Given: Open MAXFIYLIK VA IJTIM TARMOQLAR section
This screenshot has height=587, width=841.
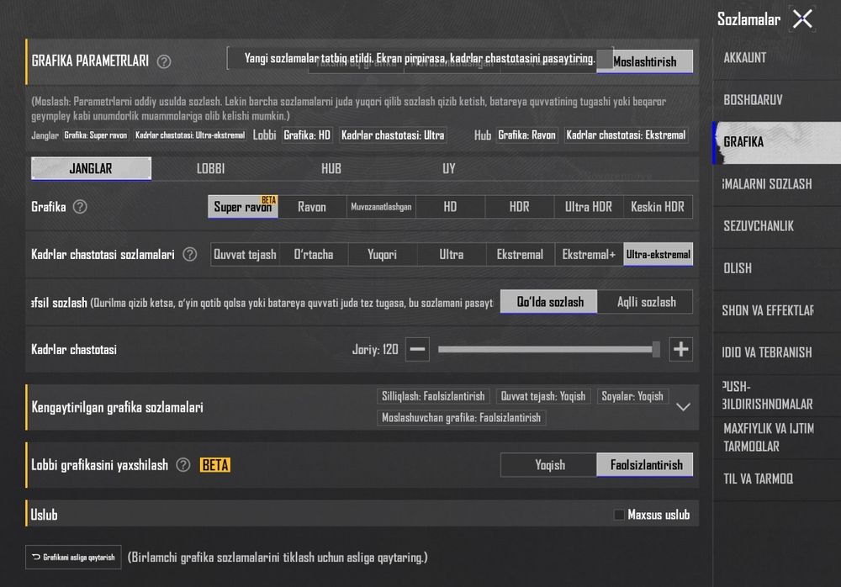Looking at the screenshot, I should pyautogui.click(x=776, y=437).
